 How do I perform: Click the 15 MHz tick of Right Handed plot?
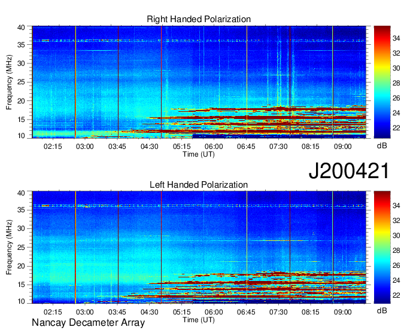click(21, 120)
